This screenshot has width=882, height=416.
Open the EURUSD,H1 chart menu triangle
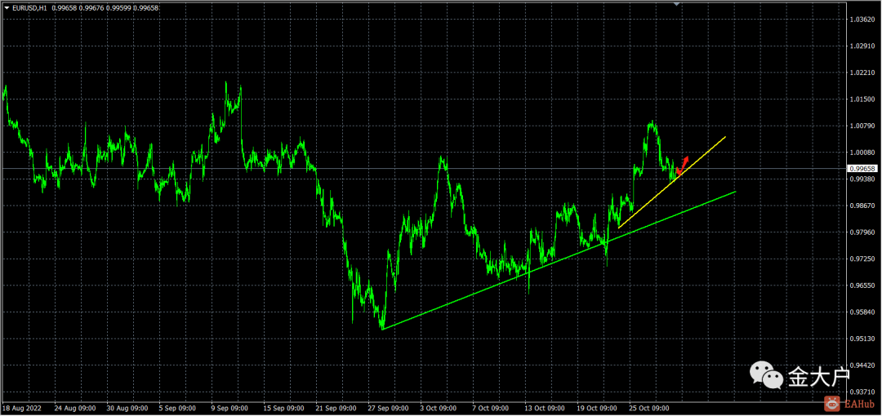tap(7, 8)
